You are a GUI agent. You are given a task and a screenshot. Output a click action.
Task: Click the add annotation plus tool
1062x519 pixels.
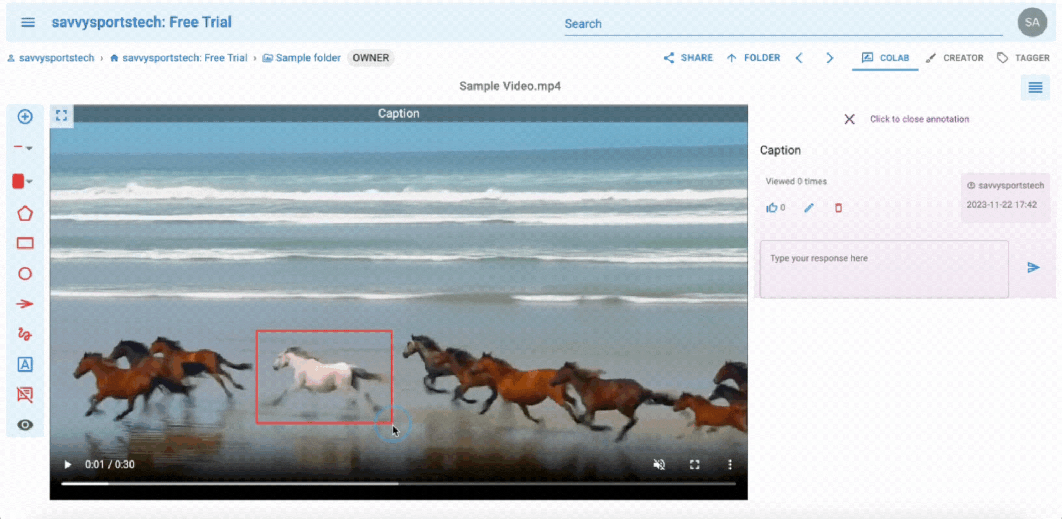pyautogui.click(x=25, y=116)
